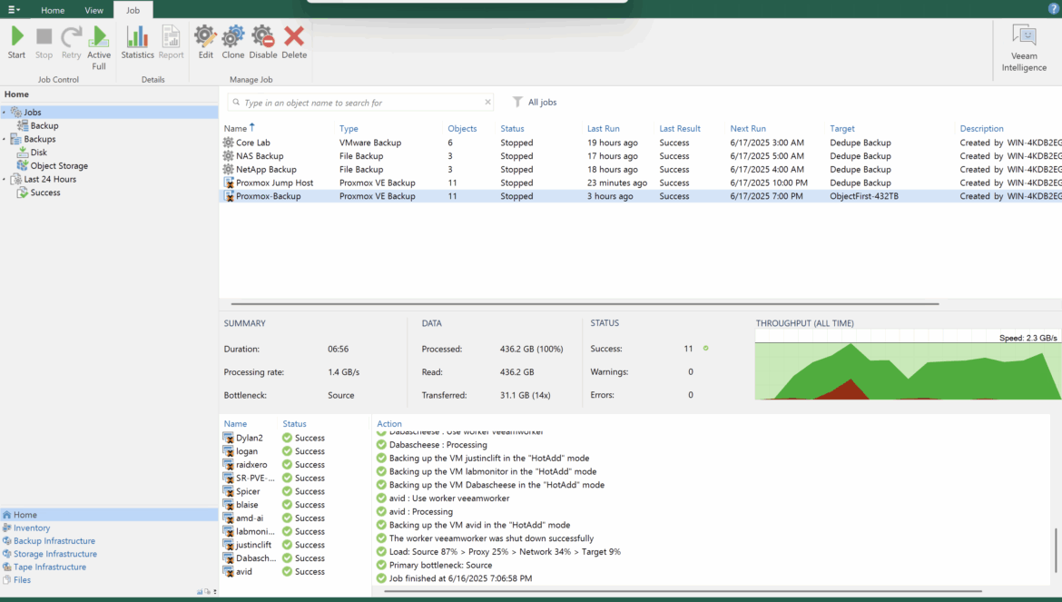Viewport: 1062px width, 602px height.
Task: Select the Spicer VM row
Action: pos(295,491)
